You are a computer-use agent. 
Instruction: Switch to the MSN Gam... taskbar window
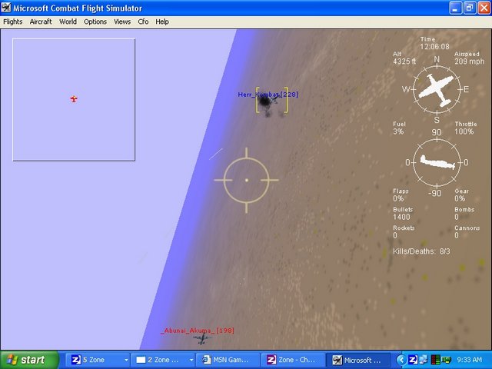coord(228,360)
